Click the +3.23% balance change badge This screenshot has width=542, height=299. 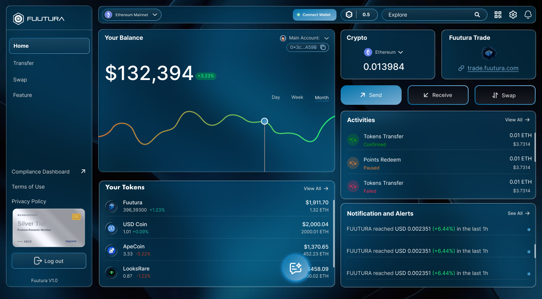click(206, 76)
